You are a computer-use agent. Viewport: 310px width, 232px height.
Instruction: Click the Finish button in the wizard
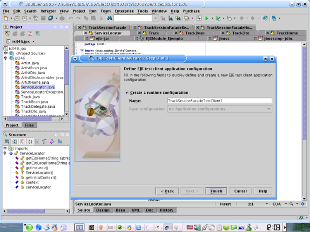[x=216, y=191]
